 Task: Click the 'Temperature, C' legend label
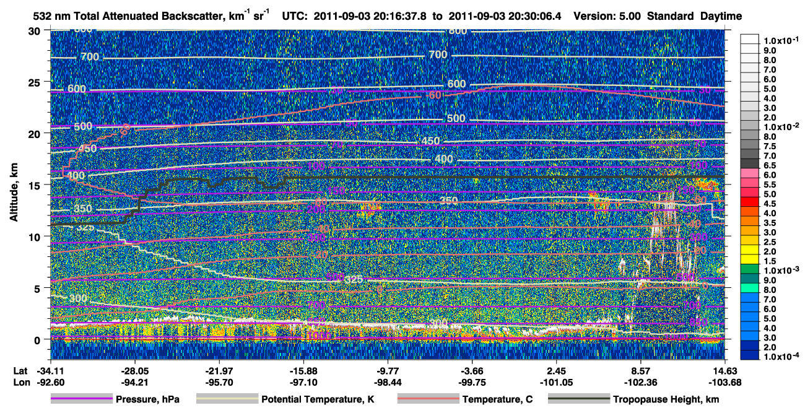[497, 399]
